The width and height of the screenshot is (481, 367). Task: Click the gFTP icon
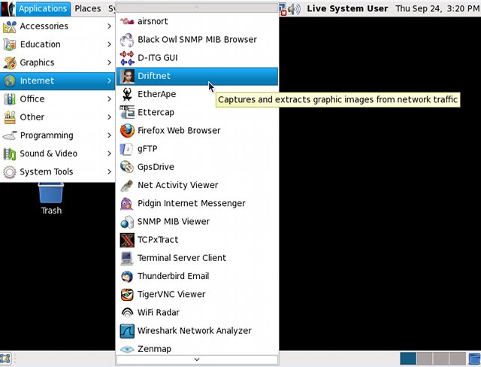[x=127, y=149]
